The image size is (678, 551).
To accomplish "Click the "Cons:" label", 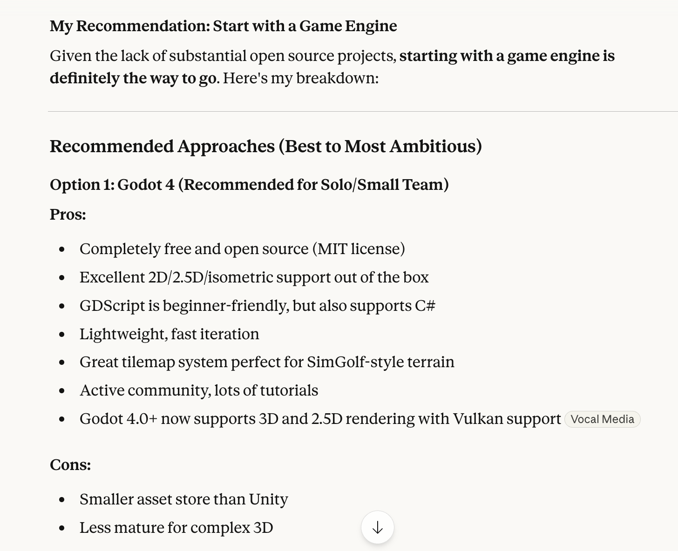I will [x=70, y=465].
